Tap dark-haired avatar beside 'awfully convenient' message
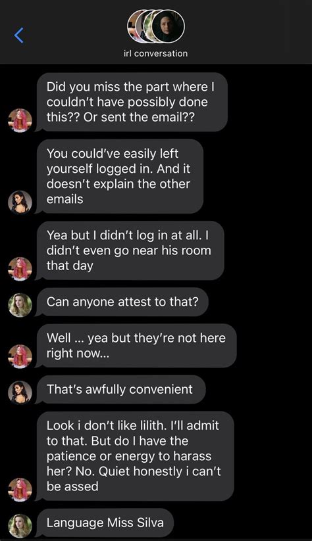The height and width of the screenshot is (541, 312). pyautogui.click(x=20, y=392)
